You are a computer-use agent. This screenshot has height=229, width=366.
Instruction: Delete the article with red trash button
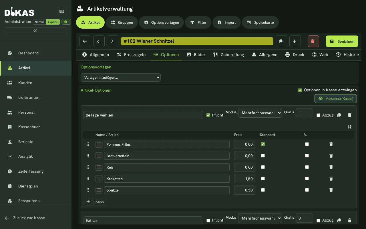click(313, 41)
